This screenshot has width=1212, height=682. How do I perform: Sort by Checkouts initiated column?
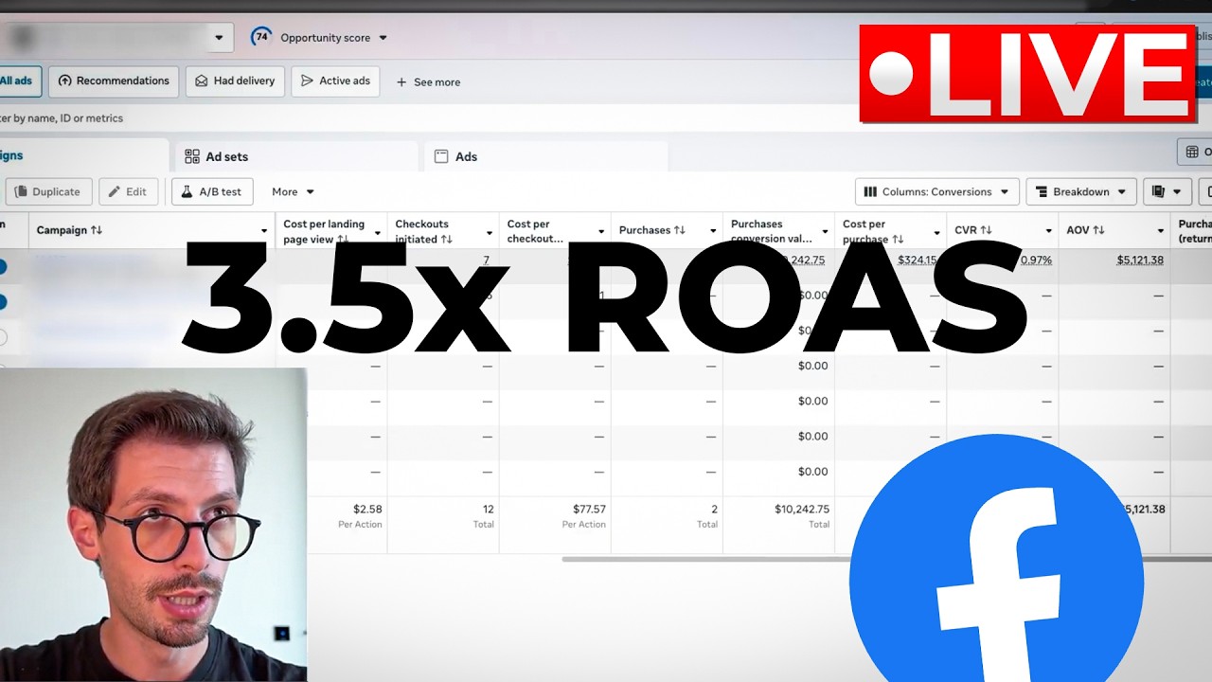[424, 232]
